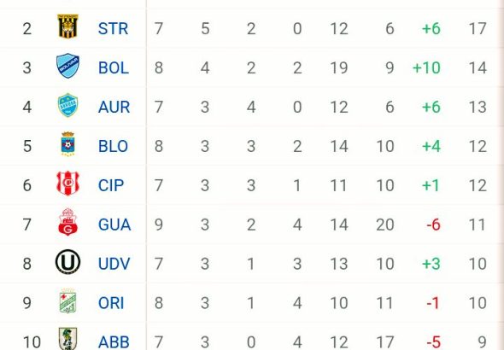The width and height of the screenshot is (504, 350).
Task: Select the Guabira red G crest
Action: point(67,222)
